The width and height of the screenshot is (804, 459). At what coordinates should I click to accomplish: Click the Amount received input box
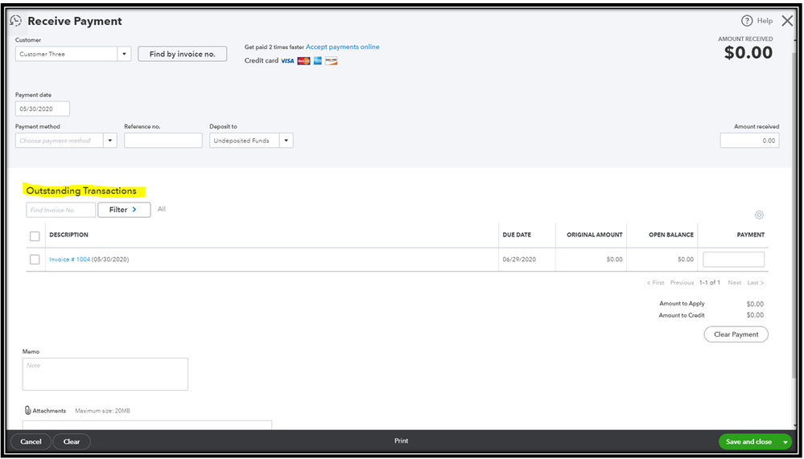749,141
